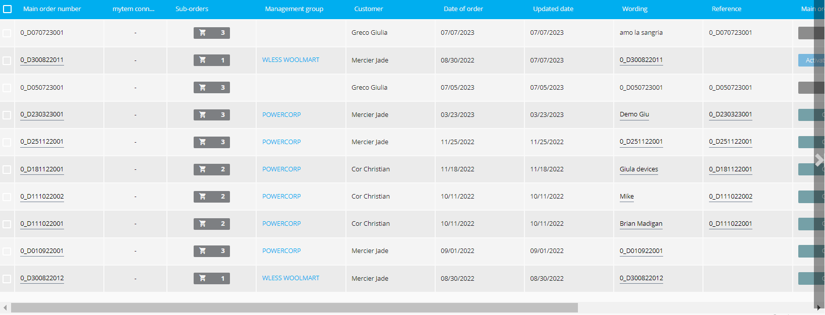Open POWERCORP link in 0_D111022001 row
This screenshot has width=825, height=315.
[281, 223]
